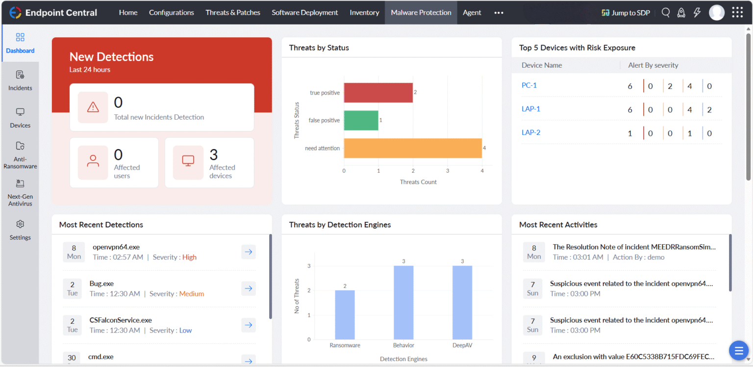Open the user profile avatar
Viewport: 753px width, 367px height.
717,13
